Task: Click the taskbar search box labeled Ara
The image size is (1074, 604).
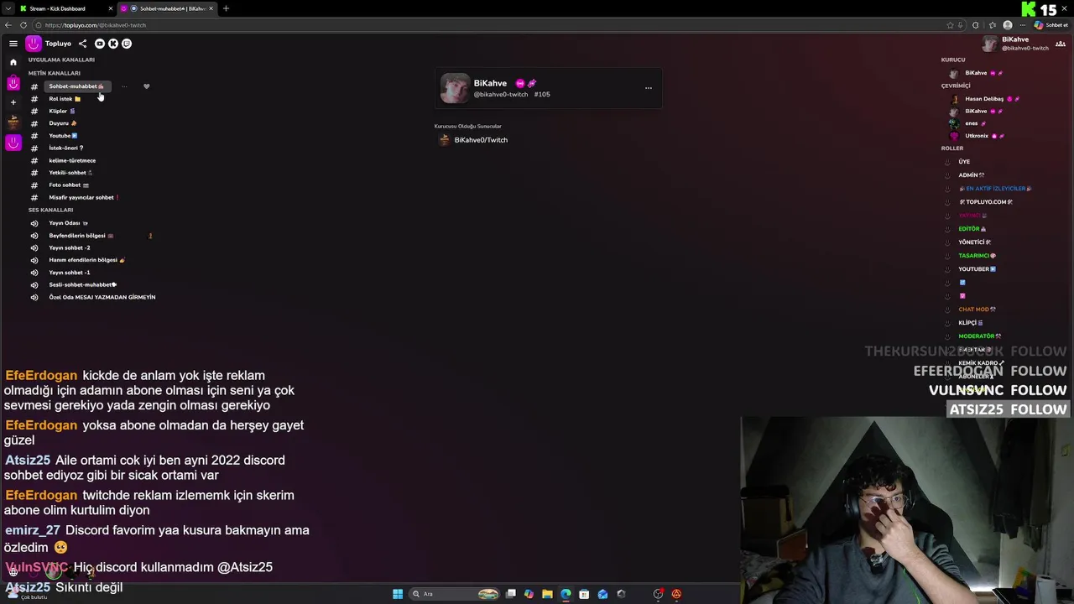Action: click(454, 594)
